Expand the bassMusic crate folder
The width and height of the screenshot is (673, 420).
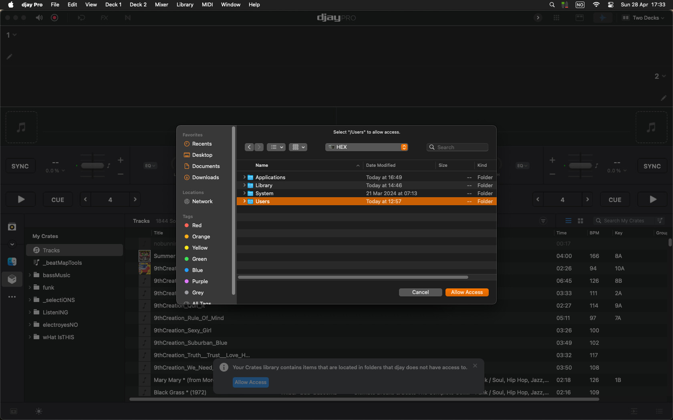pyautogui.click(x=30, y=275)
